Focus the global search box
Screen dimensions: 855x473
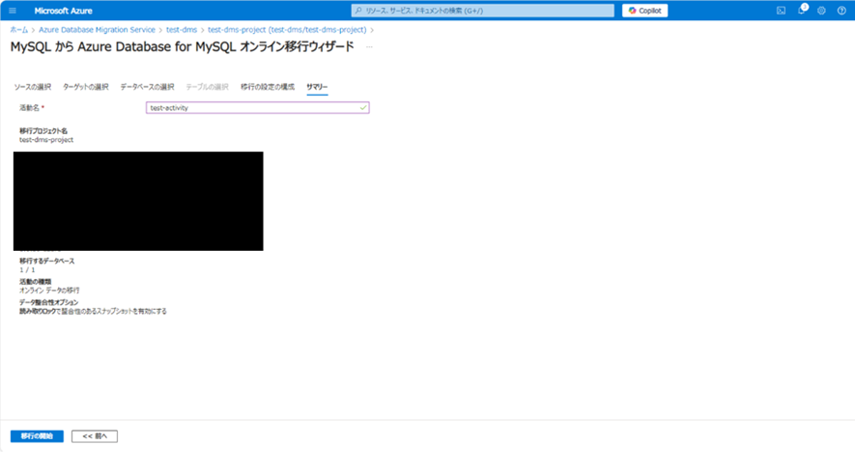483,11
